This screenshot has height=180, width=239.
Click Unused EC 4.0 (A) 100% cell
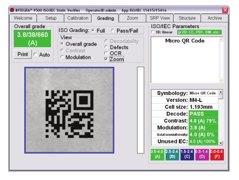203,141
